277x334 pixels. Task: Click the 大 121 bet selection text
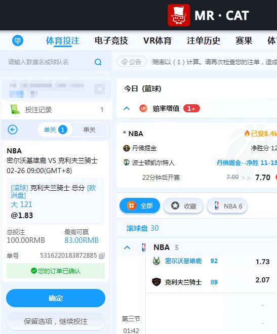[x=21, y=204]
